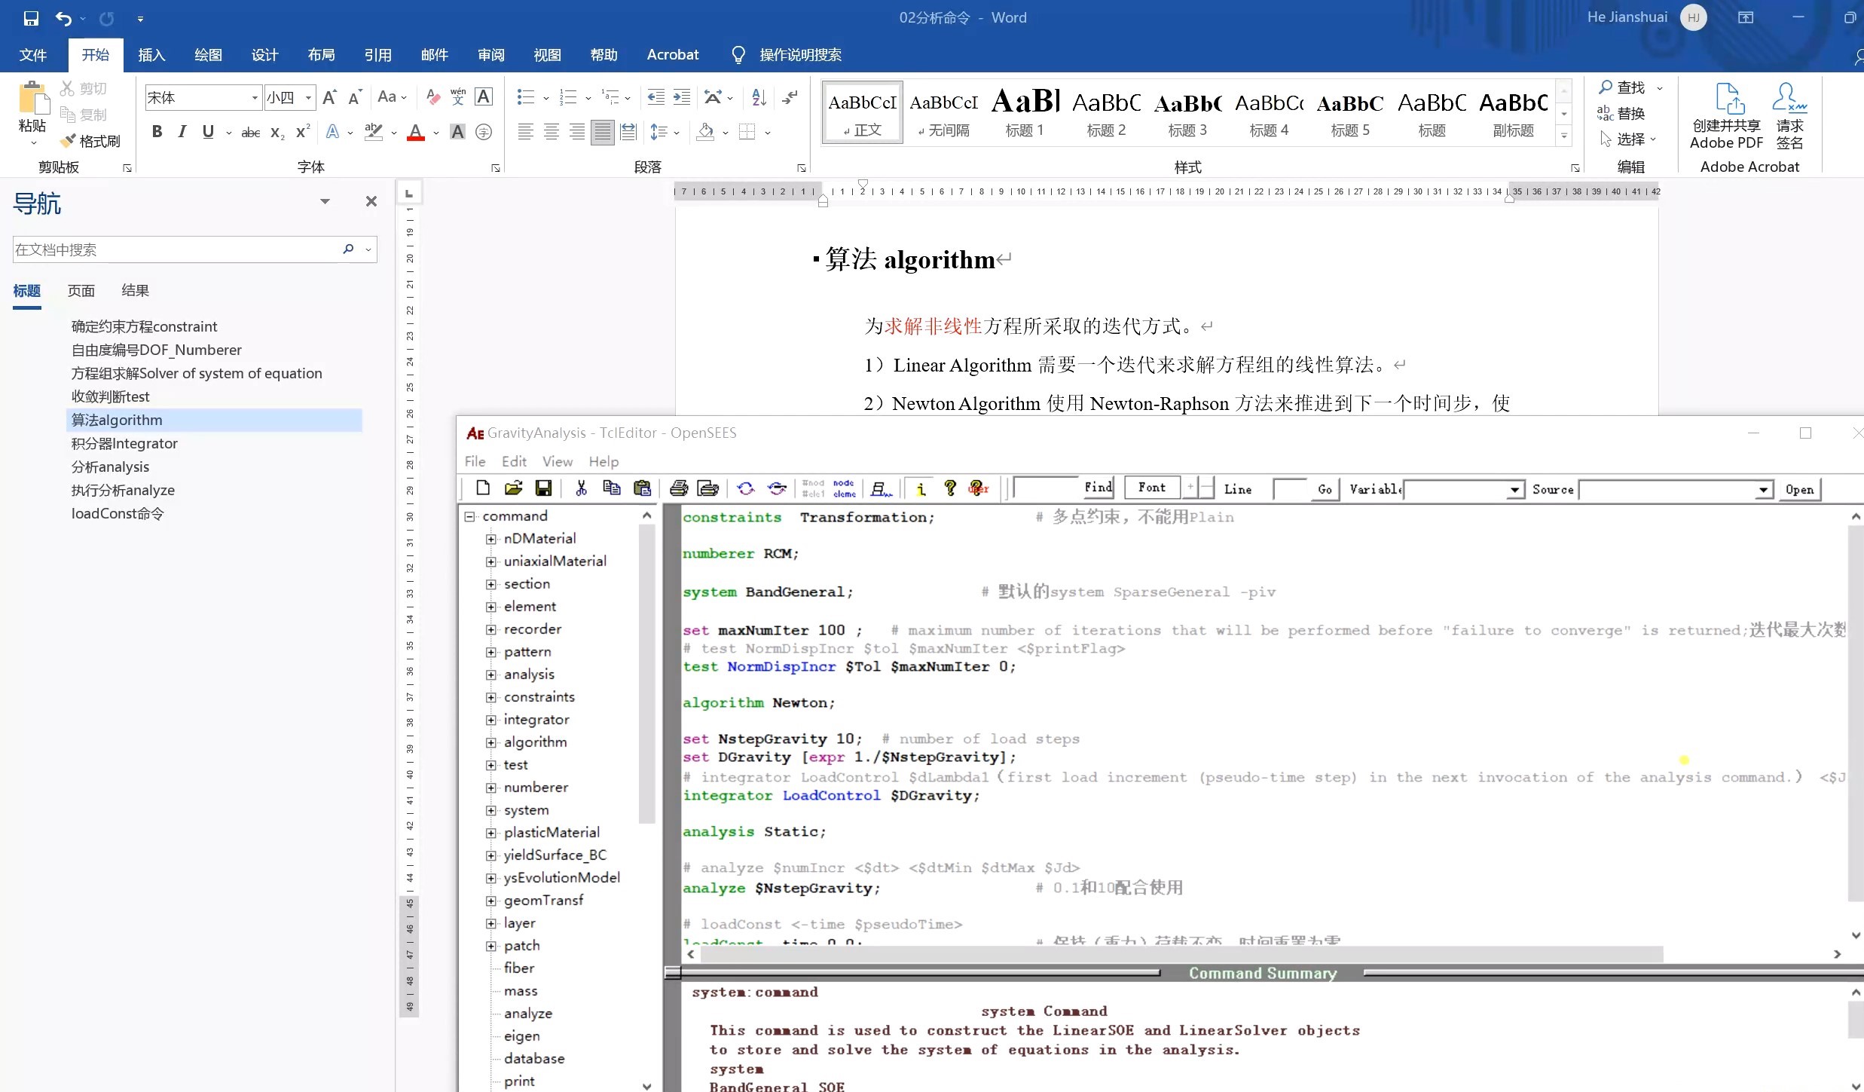This screenshot has height=1092, width=1864.
Task: Click the Open button in TclEditor
Action: (1800, 489)
